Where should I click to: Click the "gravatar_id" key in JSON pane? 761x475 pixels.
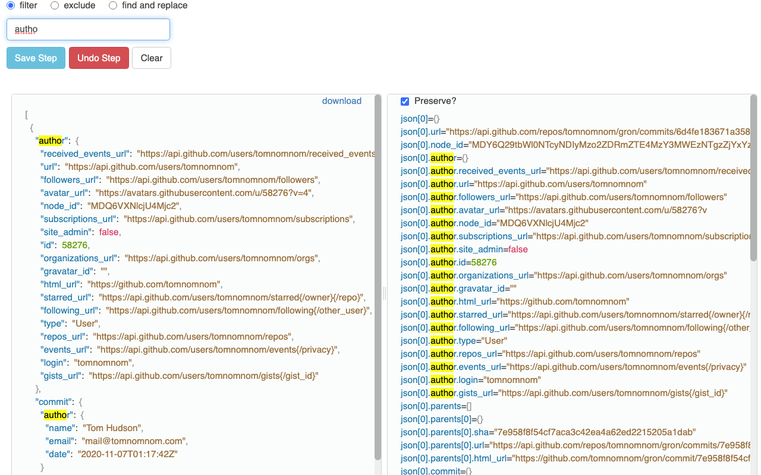click(x=68, y=271)
